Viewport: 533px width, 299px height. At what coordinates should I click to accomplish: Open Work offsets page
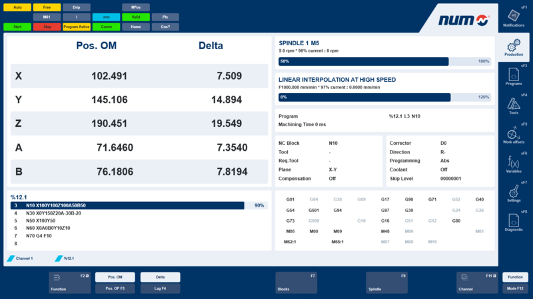pyautogui.click(x=514, y=136)
